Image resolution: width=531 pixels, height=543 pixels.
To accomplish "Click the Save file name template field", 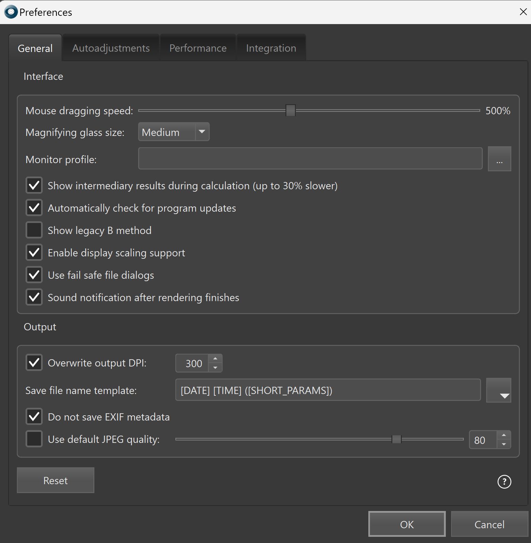I will [328, 390].
